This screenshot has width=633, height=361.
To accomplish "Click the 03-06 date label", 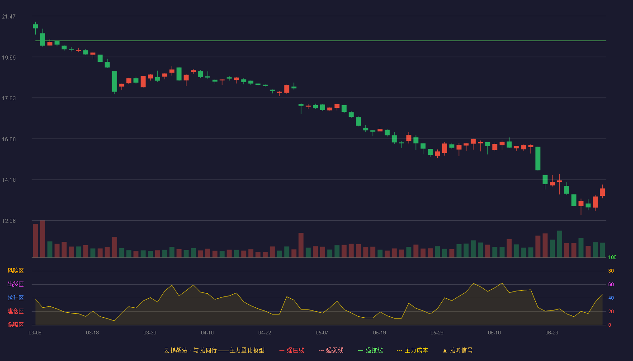I will [35, 333].
